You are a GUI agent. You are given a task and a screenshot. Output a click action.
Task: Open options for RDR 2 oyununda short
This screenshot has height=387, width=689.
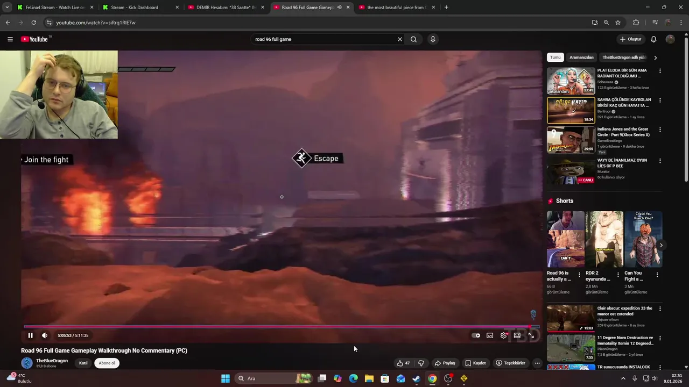pos(618,275)
